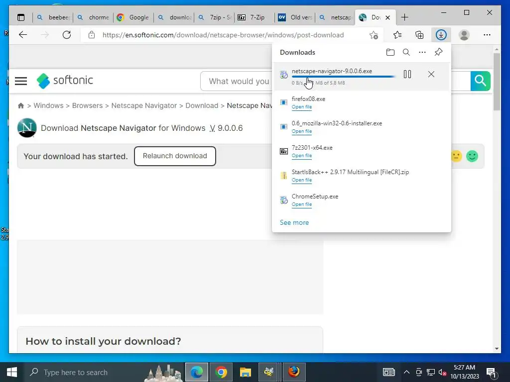Open more options in Downloads panel
The height and width of the screenshot is (382, 510).
[x=422, y=52]
